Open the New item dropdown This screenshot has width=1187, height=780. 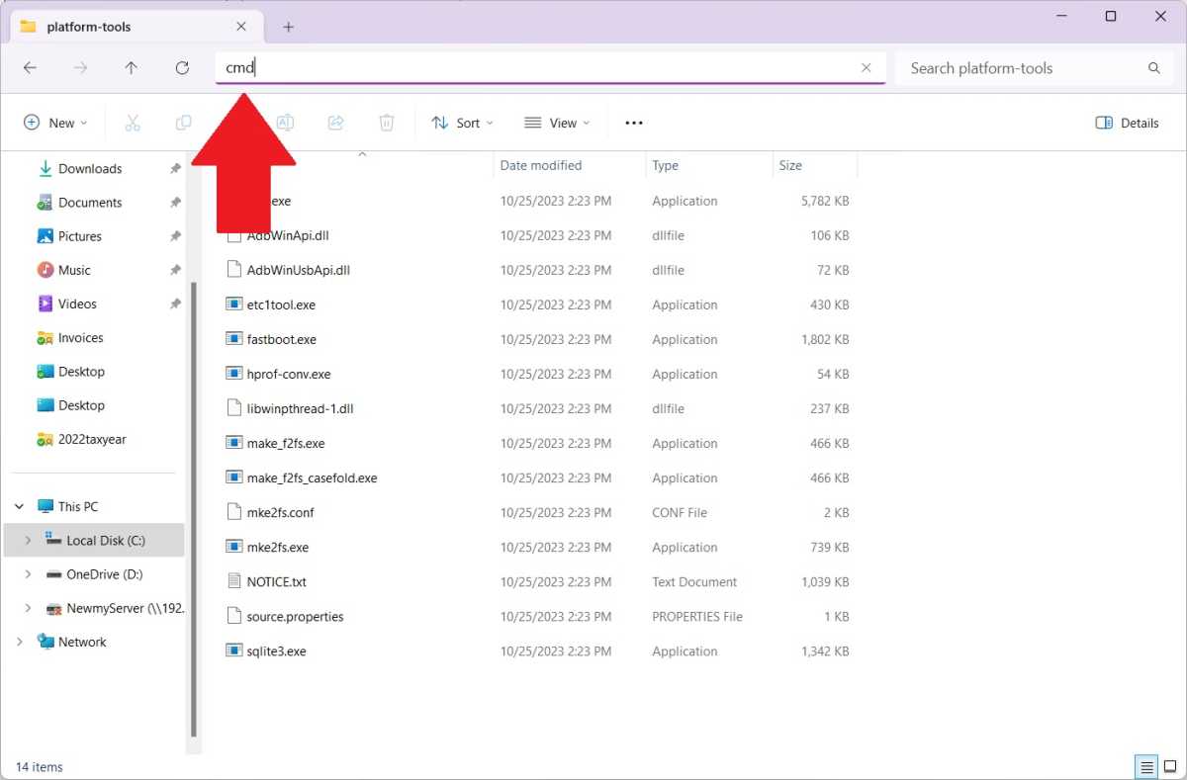click(x=55, y=123)
